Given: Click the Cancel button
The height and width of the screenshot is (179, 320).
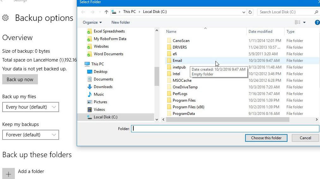Looking at the screenshot, I should 305,138.
